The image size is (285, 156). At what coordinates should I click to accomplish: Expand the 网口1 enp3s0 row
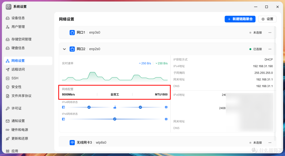pyautogui.click(x=167, y=33)
